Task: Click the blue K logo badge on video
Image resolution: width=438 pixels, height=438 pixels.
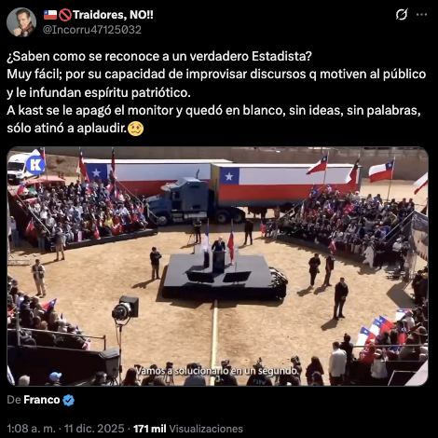Action: 35,164
